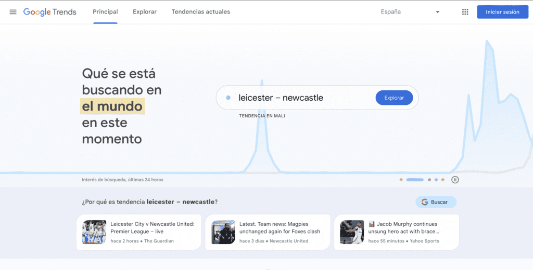Click blue dot beside leicester – newcastle
The image size is (533, 270).
point(229,98)
